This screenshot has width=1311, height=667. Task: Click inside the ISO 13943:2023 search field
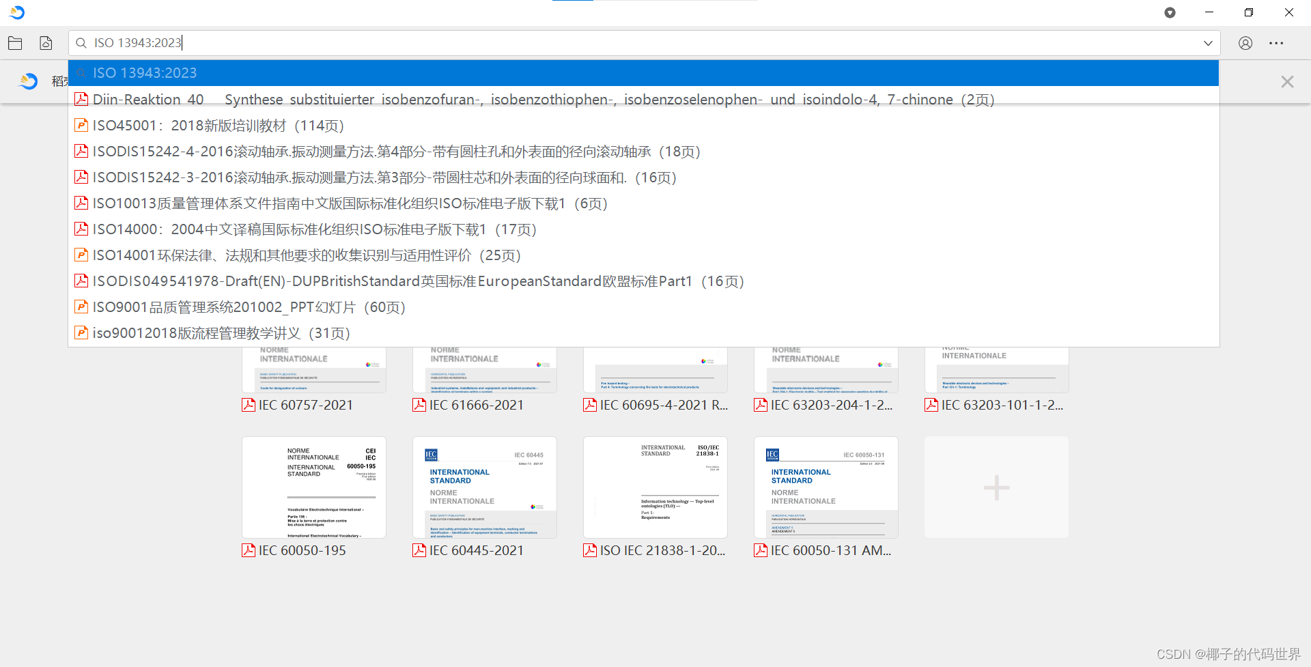click(x=644, y=43)
